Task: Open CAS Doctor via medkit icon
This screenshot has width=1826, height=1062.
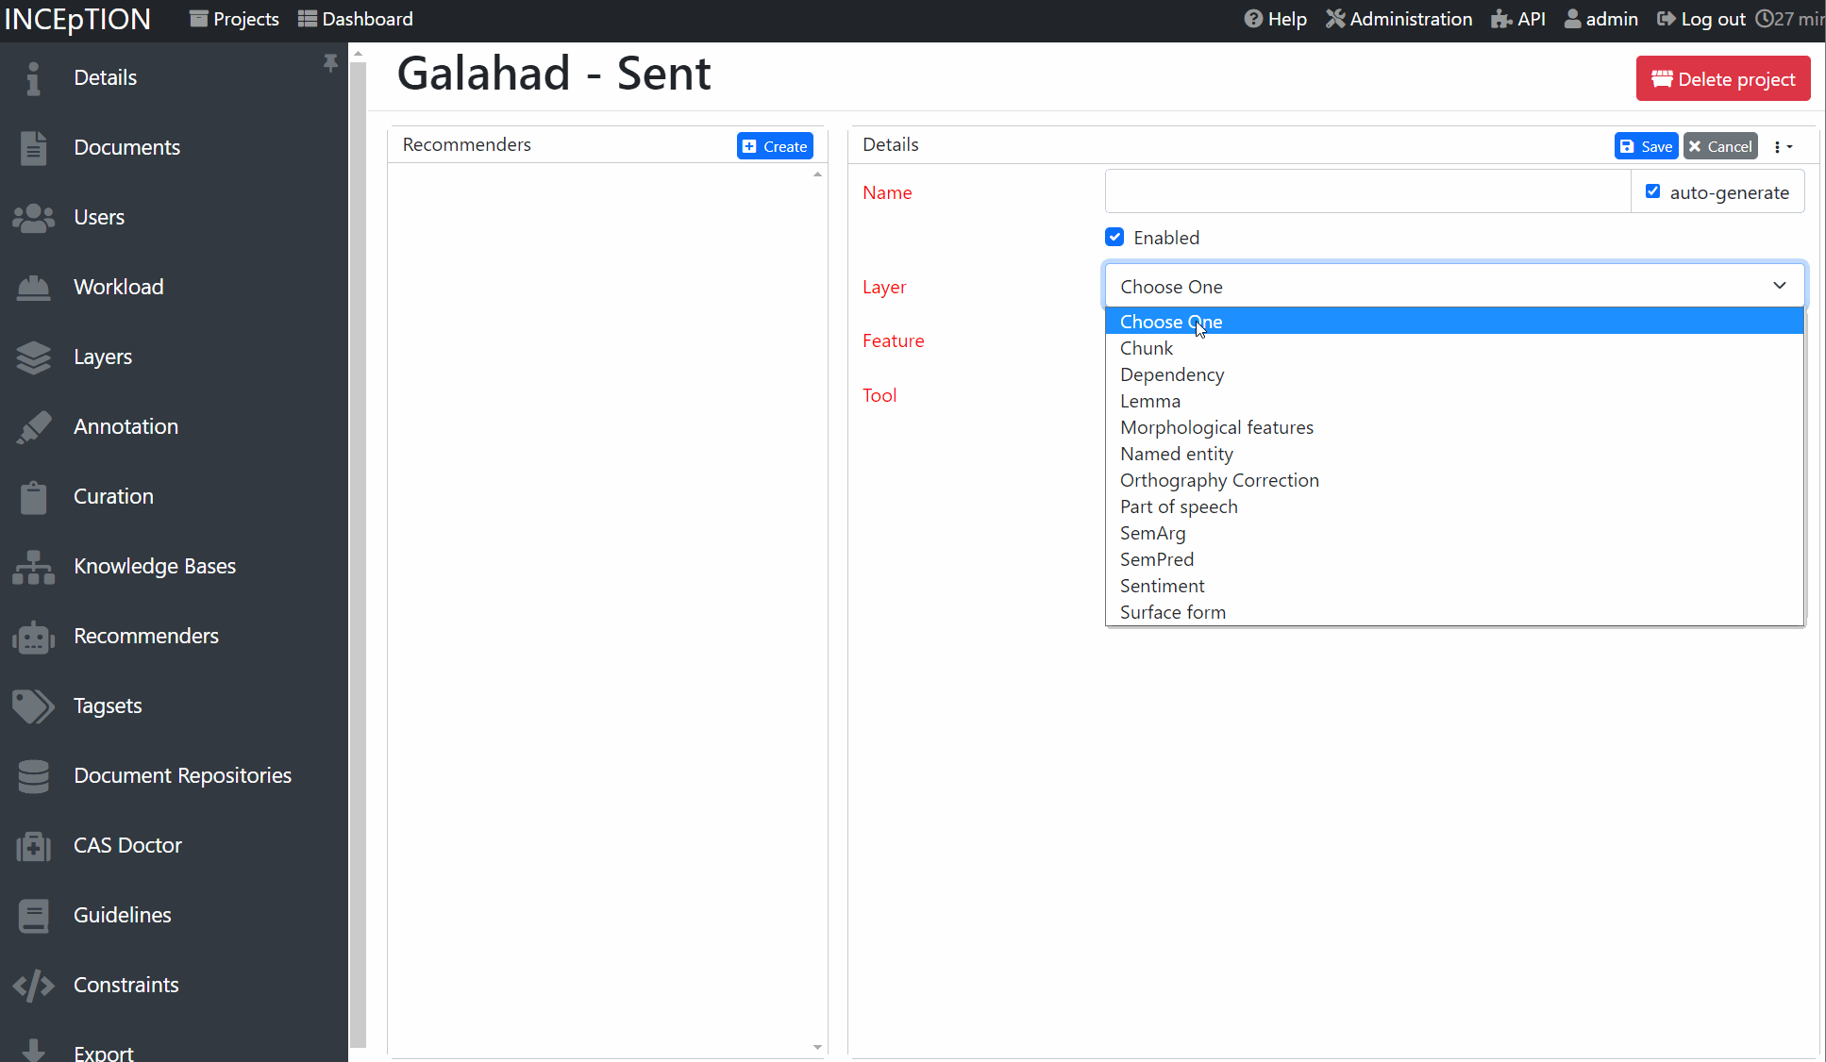Action: click(x=34, y=846)
